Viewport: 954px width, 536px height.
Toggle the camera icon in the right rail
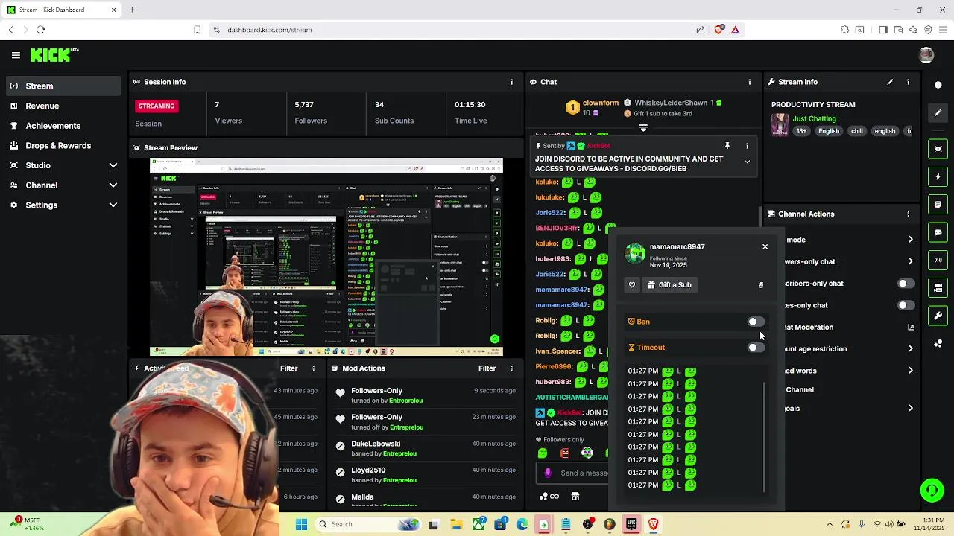[938, 287]
